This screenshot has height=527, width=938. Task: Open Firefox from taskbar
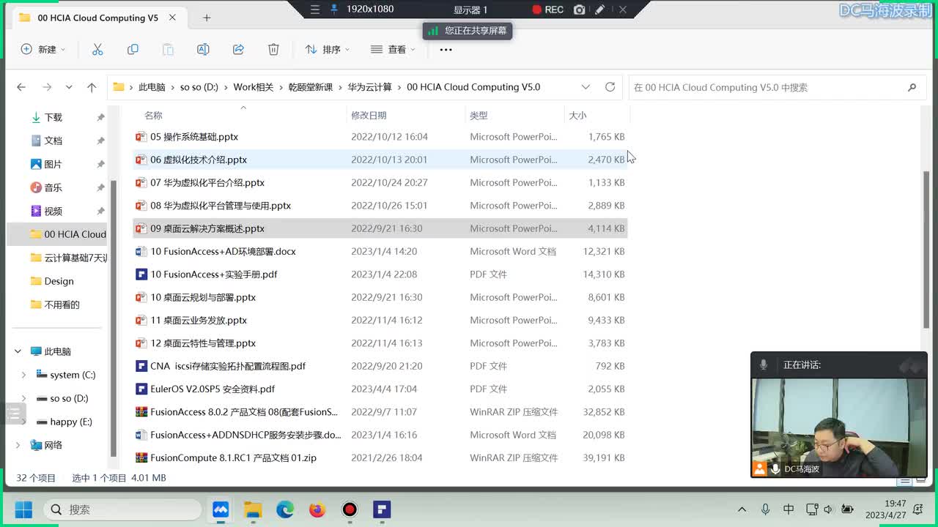click(x=317, y=509)
